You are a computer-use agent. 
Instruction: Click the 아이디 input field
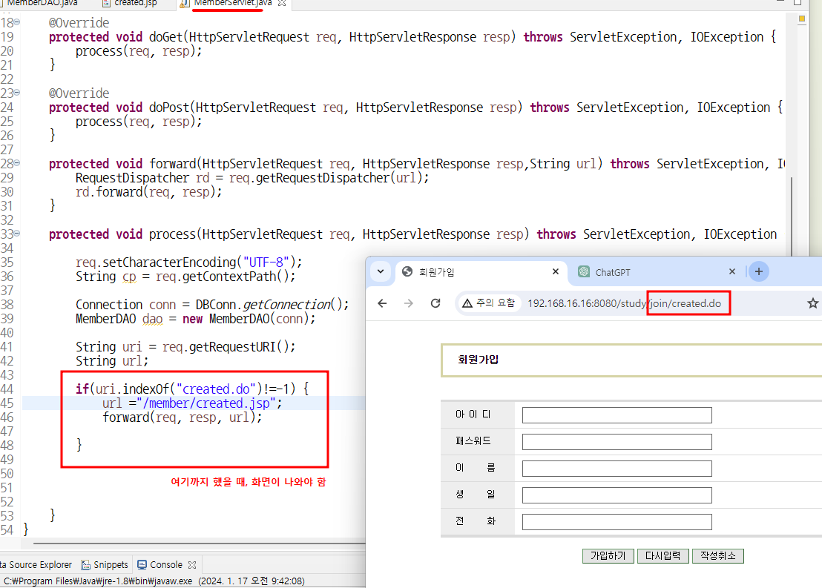click(617, 415)
